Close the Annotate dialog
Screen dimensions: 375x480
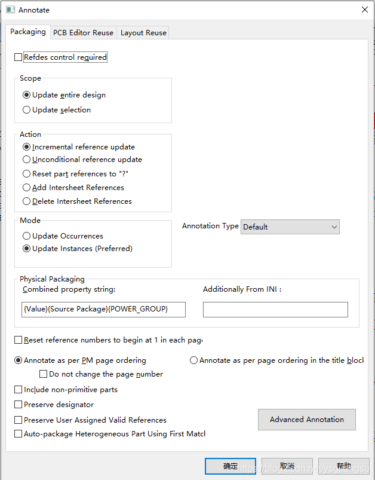pos(364,10)
